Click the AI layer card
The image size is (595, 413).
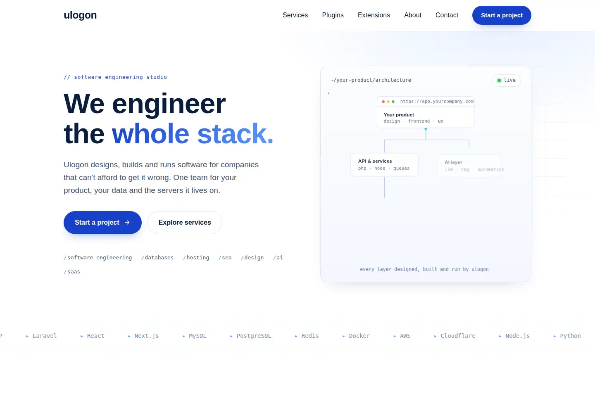coord(469,166)
